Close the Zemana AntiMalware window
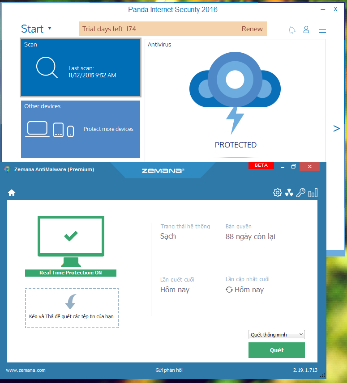This screenshot has height=383, width=347. click(x=309, y=167)
